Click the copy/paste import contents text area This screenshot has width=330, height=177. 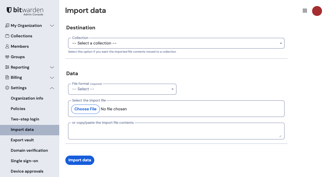tap(176, 131)
